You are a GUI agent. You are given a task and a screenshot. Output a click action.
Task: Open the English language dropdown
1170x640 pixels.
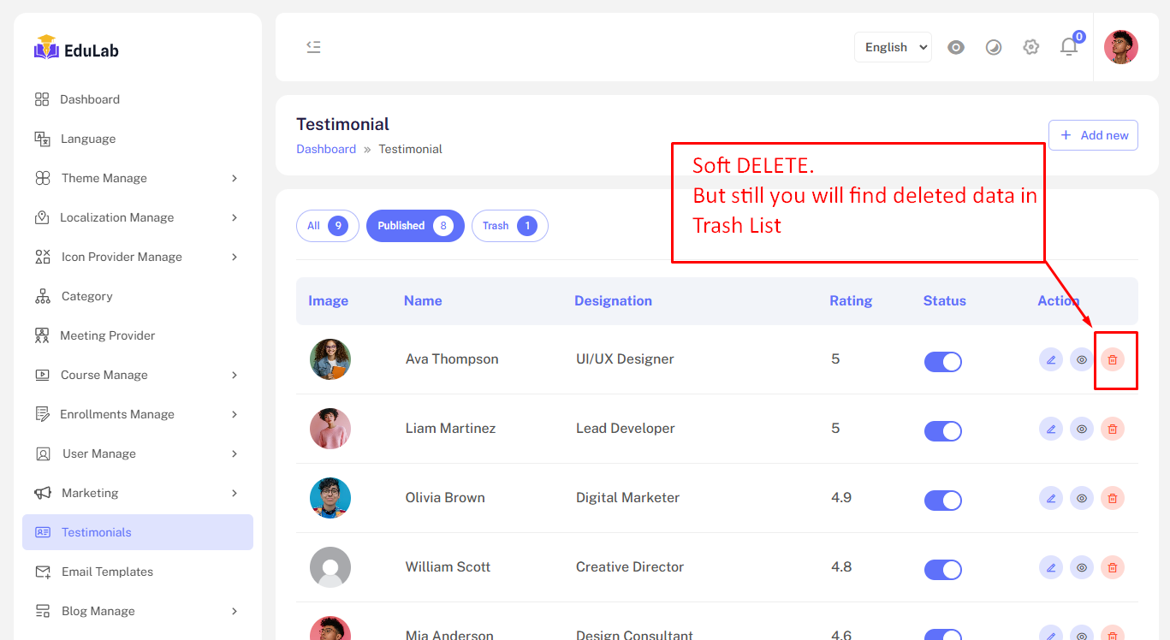click(x=893, y=47)
